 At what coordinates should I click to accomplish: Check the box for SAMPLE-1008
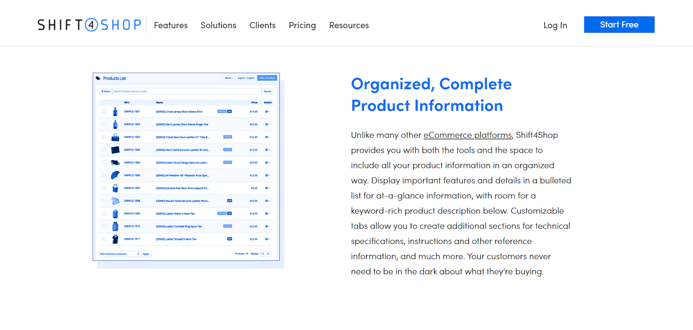tap(104, 201)
